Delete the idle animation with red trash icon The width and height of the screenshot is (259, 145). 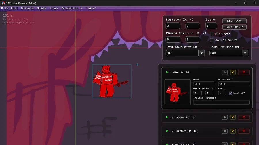pos(244,72)
